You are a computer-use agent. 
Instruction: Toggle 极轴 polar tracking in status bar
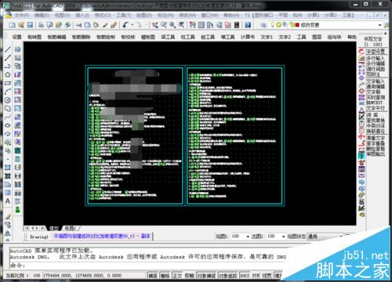coord(190,276)
